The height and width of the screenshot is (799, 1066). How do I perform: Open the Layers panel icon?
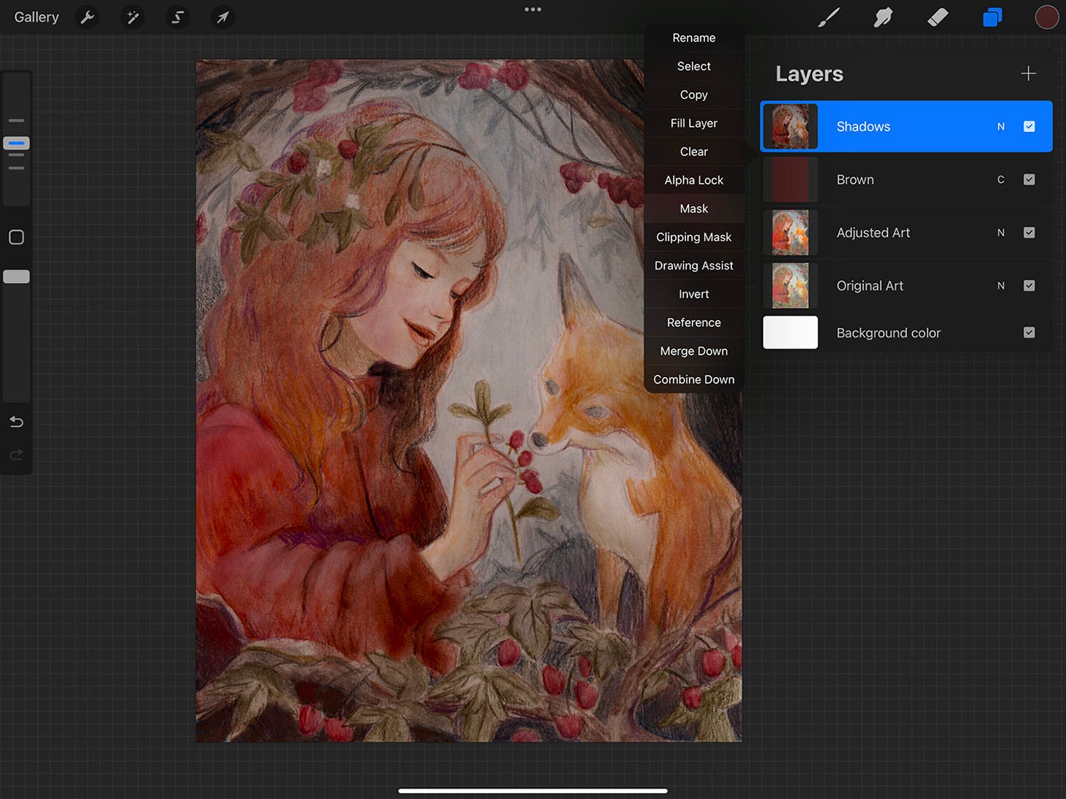(x=992, y=17)
